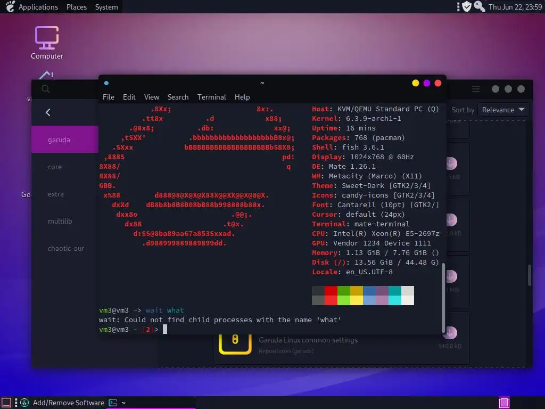
Task: Open the terminal Help menu
Action: click(x=242, y=97)
